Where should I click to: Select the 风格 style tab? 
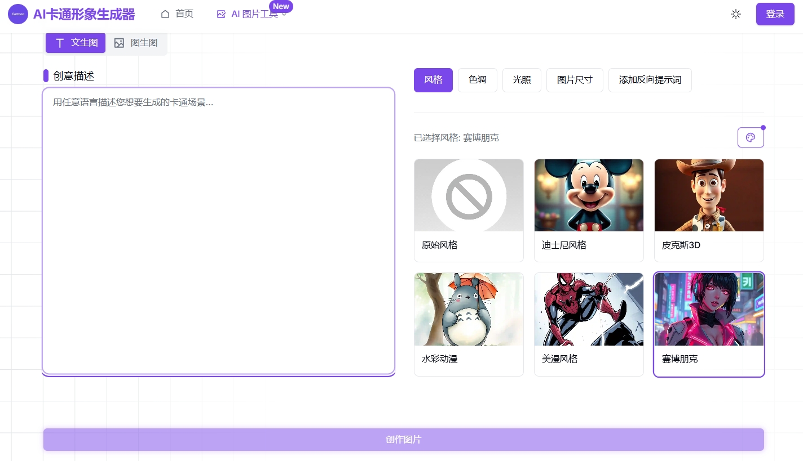point(433,80)
